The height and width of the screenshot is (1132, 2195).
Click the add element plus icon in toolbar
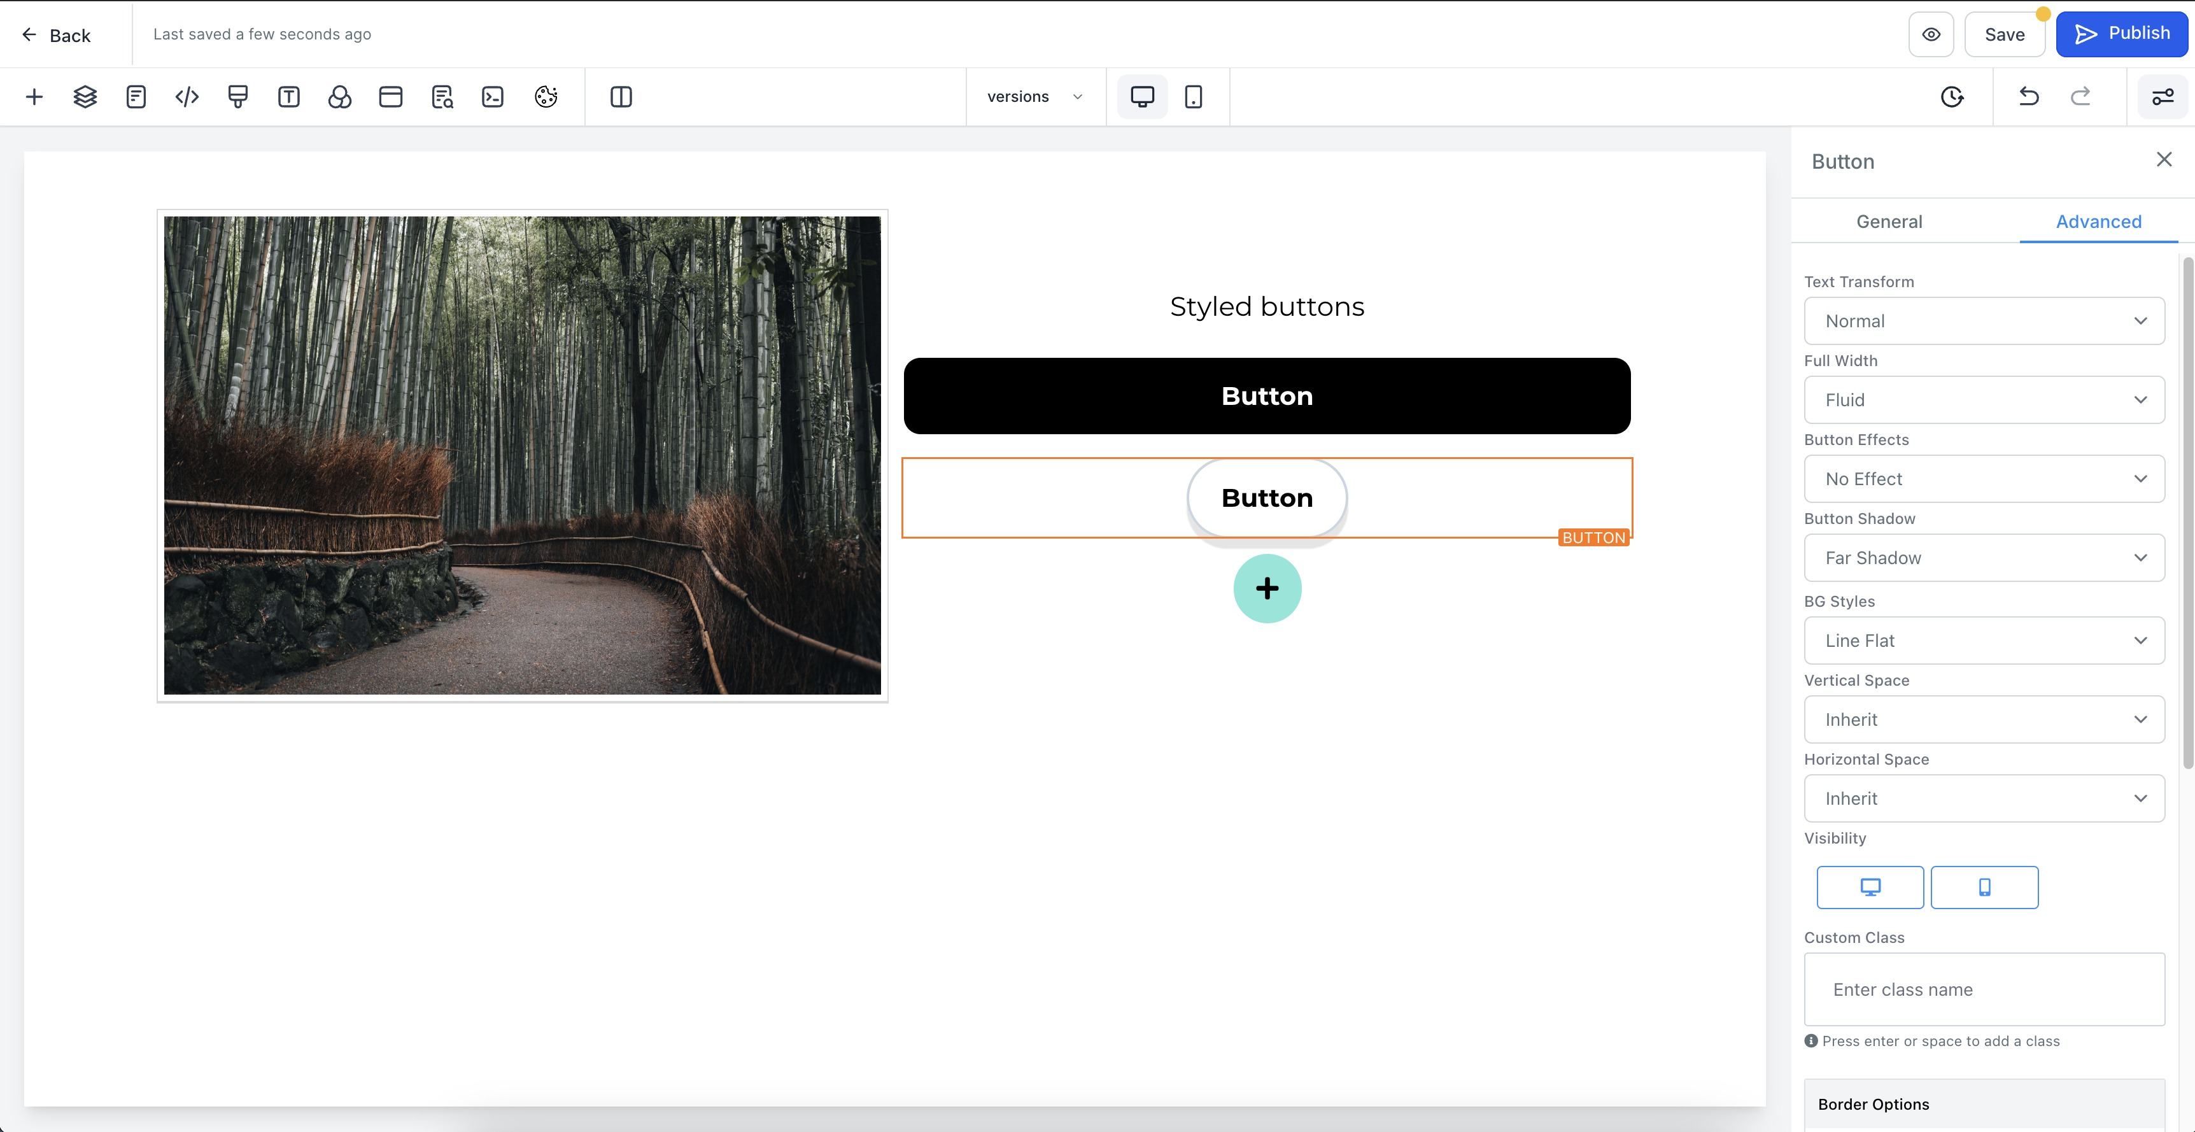[34, 97]
